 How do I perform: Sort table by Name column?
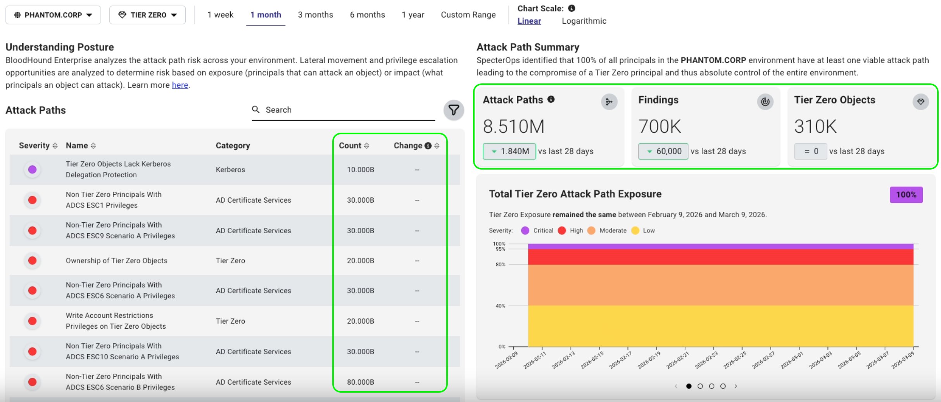[x=81, y=146]
